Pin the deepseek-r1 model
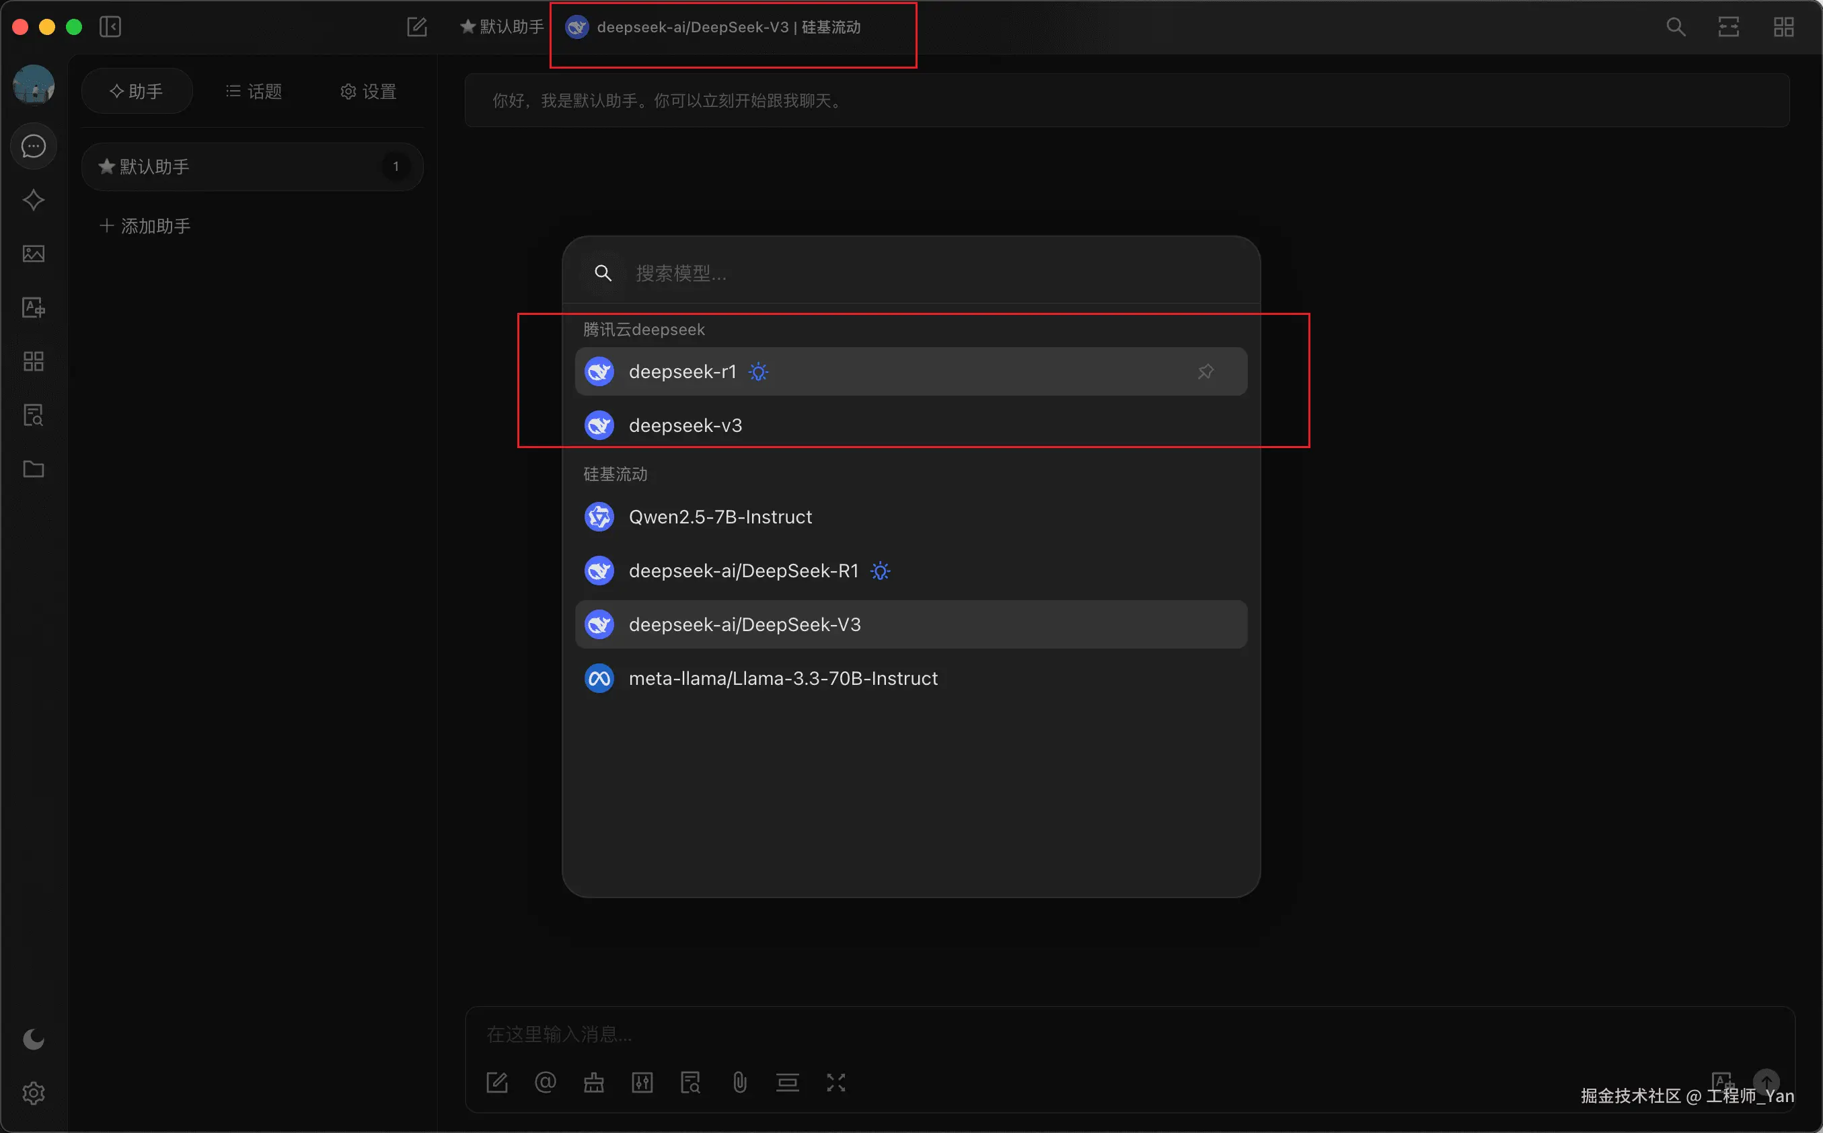Image resolution: width=1823 pixels, height=1133 pixels. [1205, 371]
